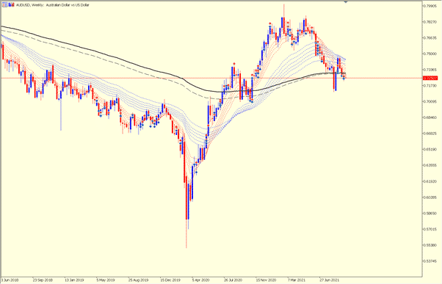
Task: Click the one-click trading panel icon
Action: 5,5
